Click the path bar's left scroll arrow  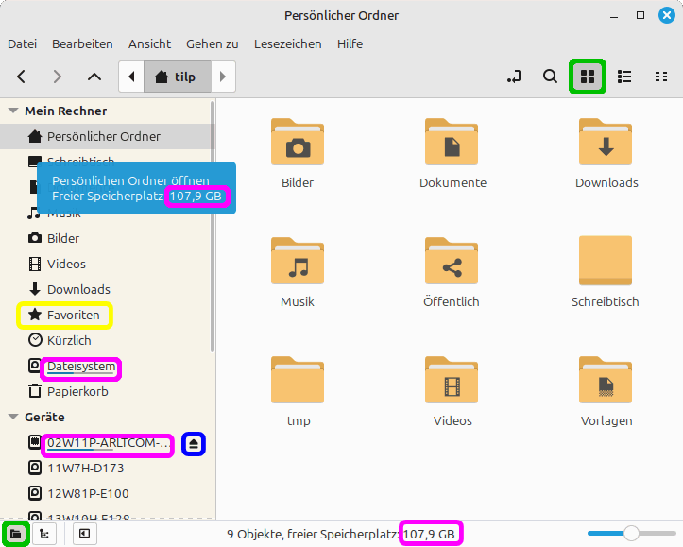tap(131, 77)
